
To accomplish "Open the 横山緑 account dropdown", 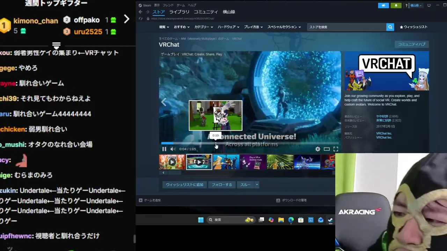I will click(x=416, y=5).
